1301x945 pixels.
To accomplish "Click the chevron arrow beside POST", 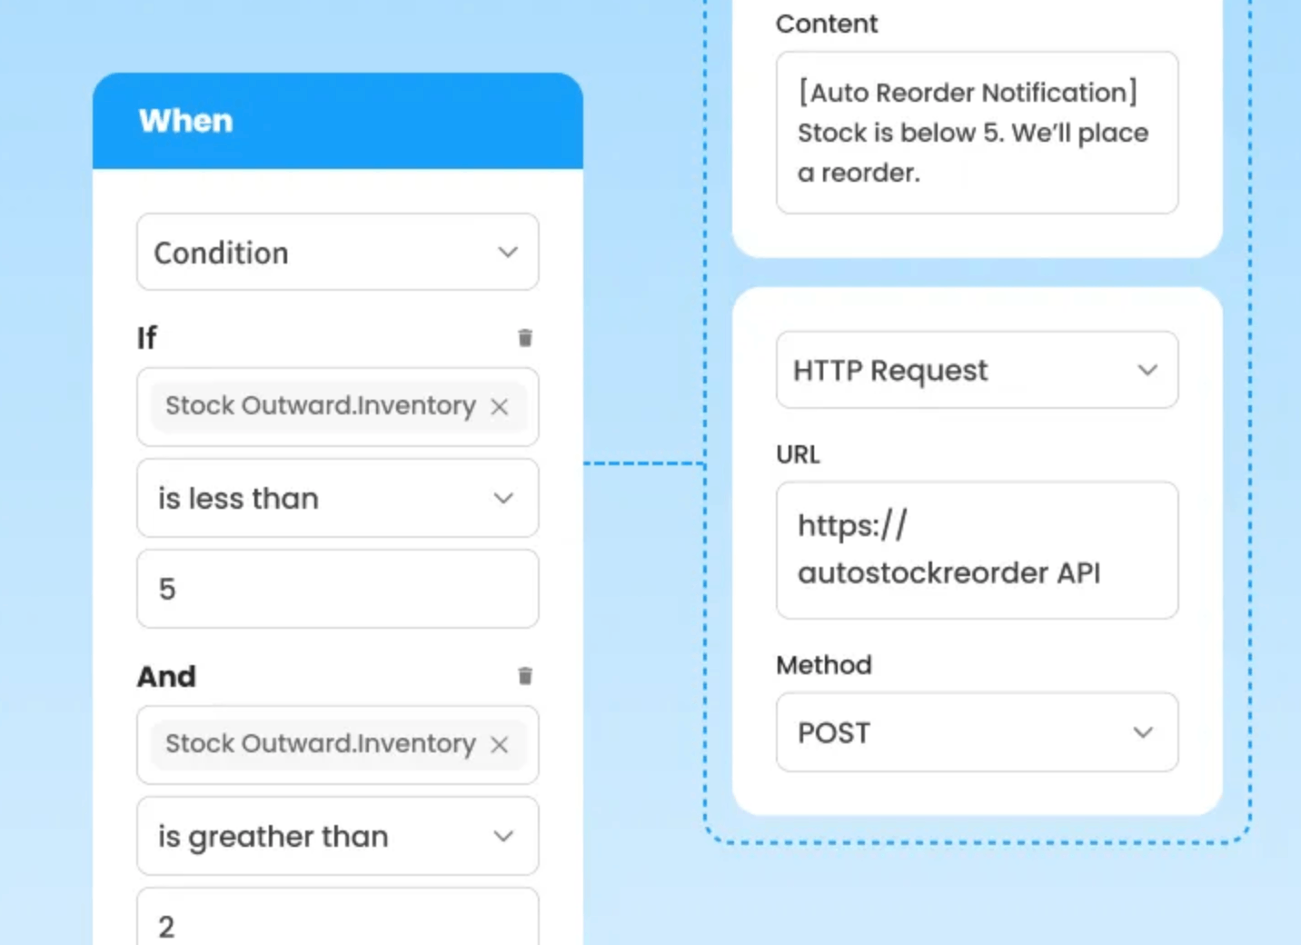I will [x=1144, y=732].
